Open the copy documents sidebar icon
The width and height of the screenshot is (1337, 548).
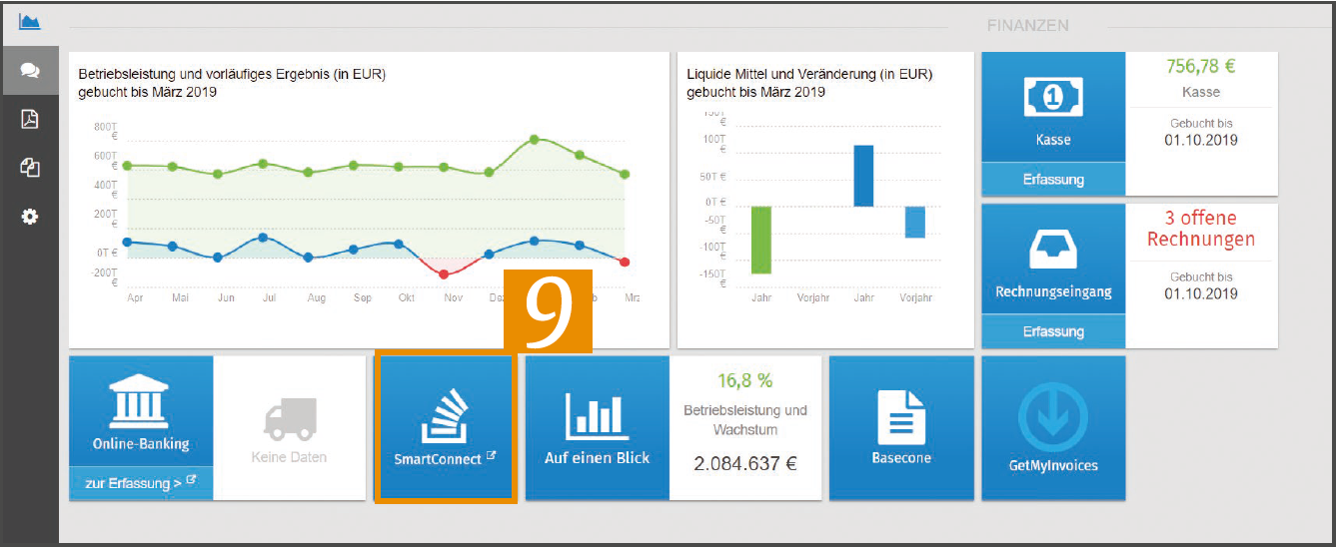point(30,168)
